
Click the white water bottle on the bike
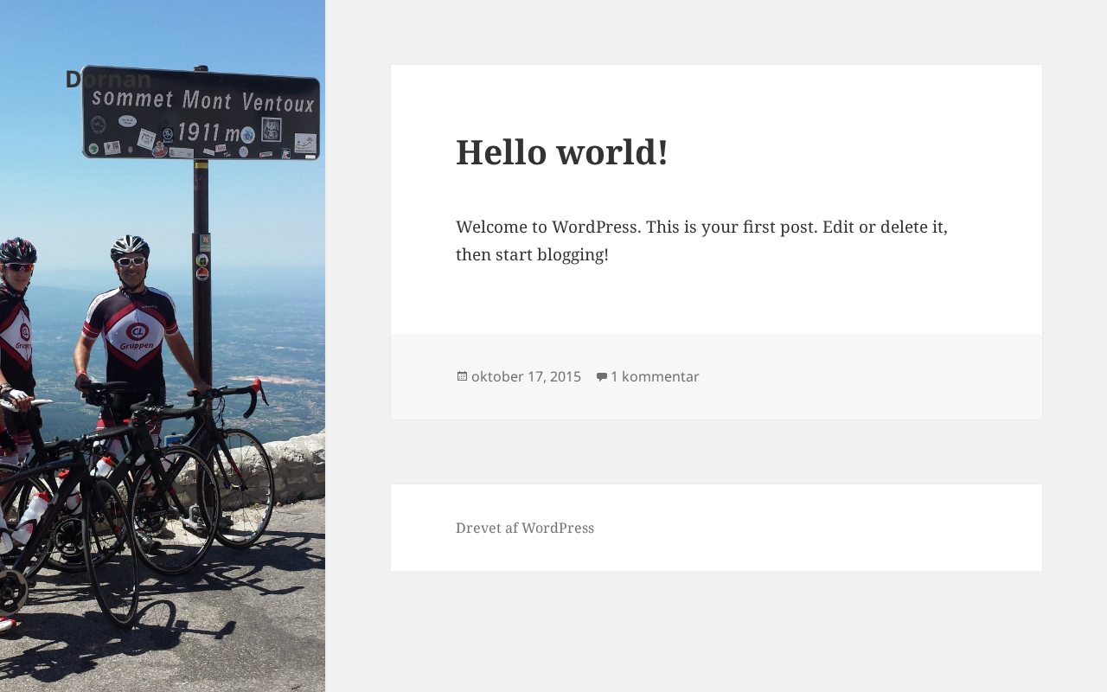pyautogui.click(x=32, y=517)
